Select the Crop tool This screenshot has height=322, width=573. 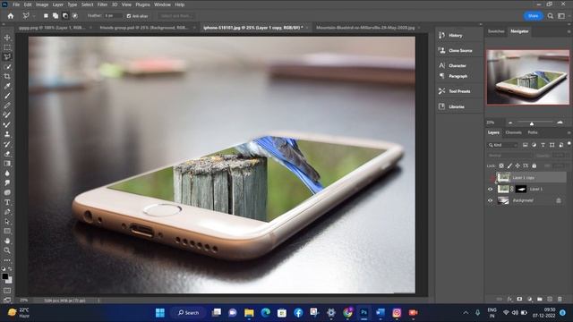point(7,76)
